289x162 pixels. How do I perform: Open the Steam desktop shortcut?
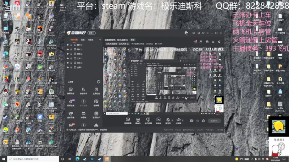coord(5,118)
